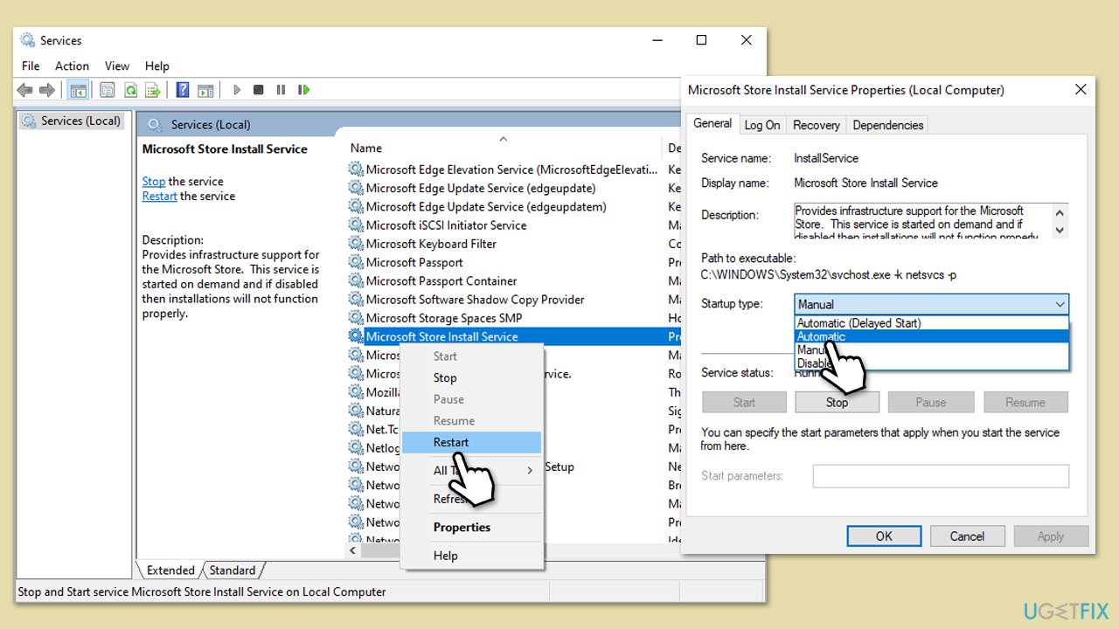The height and width of the screenshot is (629, 1119).
Task: Click the back navigation arrow icon
Action: [x=24, y=89]
